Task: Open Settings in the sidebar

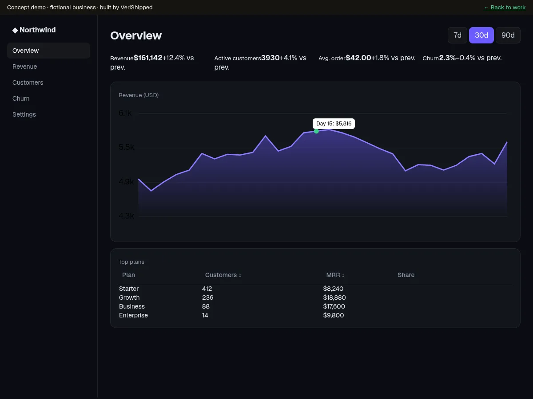Action: tap(48, 114)
